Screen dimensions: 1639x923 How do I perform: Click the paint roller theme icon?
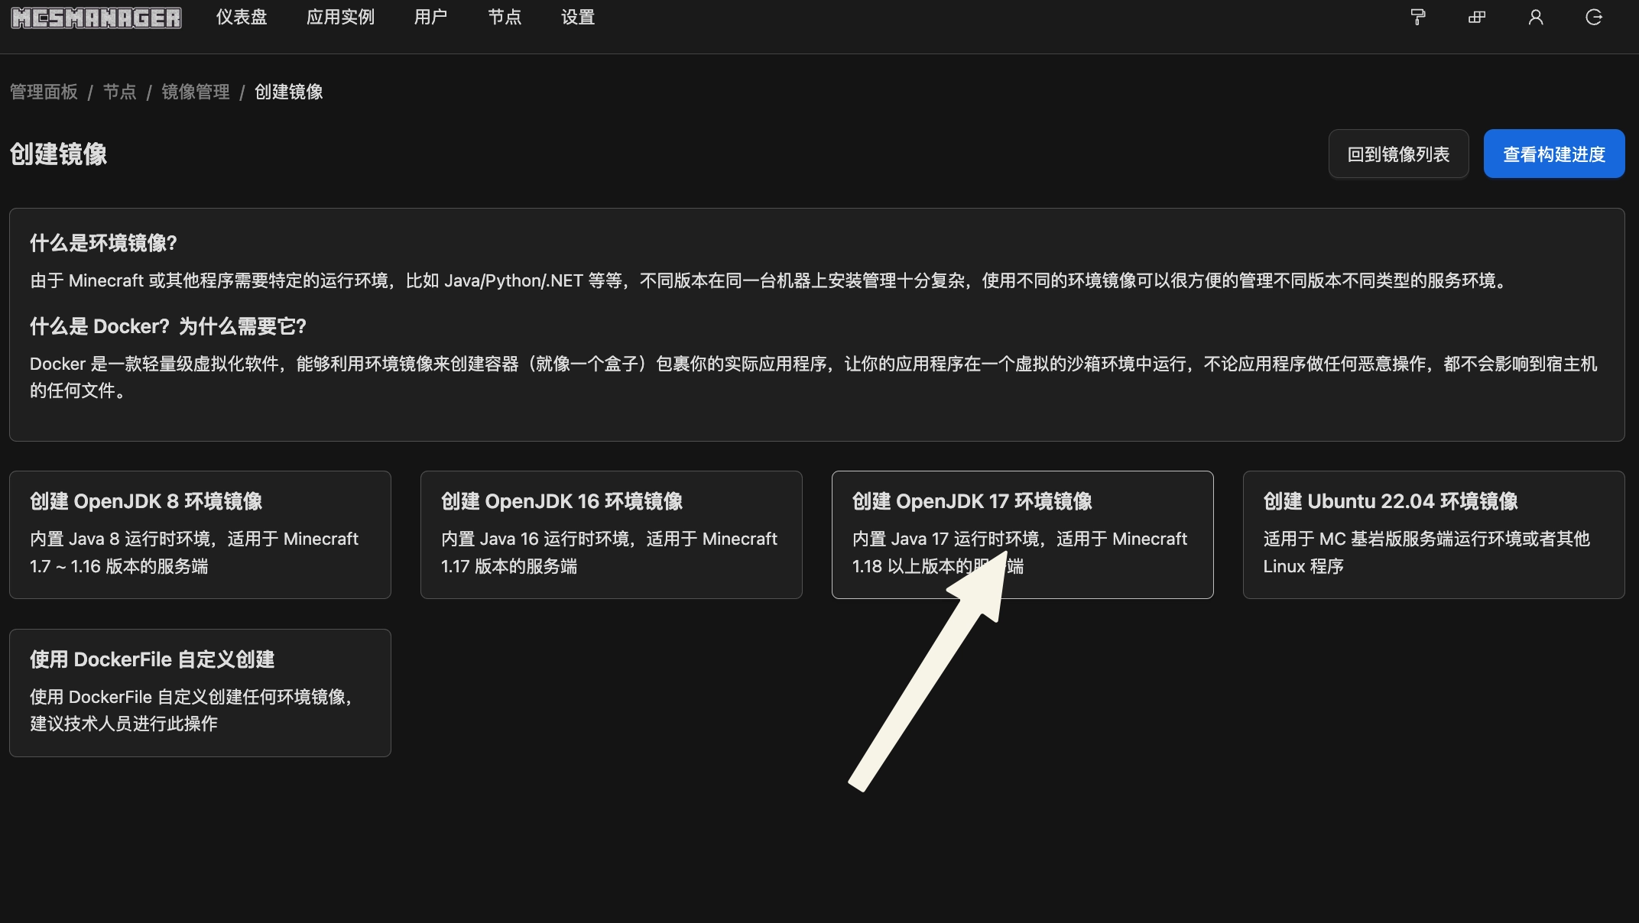click(1418, 18)
